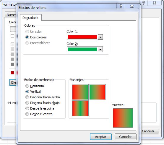Click the green Color 2 swatch
The height and width of the screenshot is (145, 164).
pos(82,49)
